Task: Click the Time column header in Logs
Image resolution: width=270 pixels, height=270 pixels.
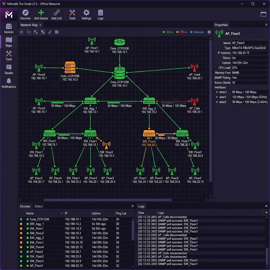Action: point(147,213)
